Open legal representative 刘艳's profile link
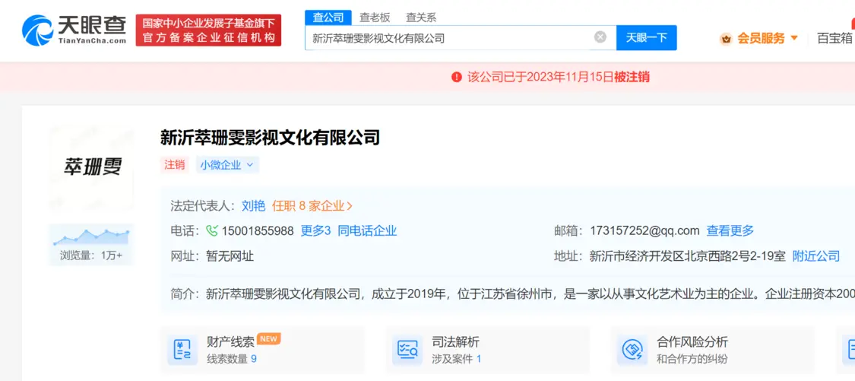The image size is (855, 381). pyautogui.click(x=253, y=205)
